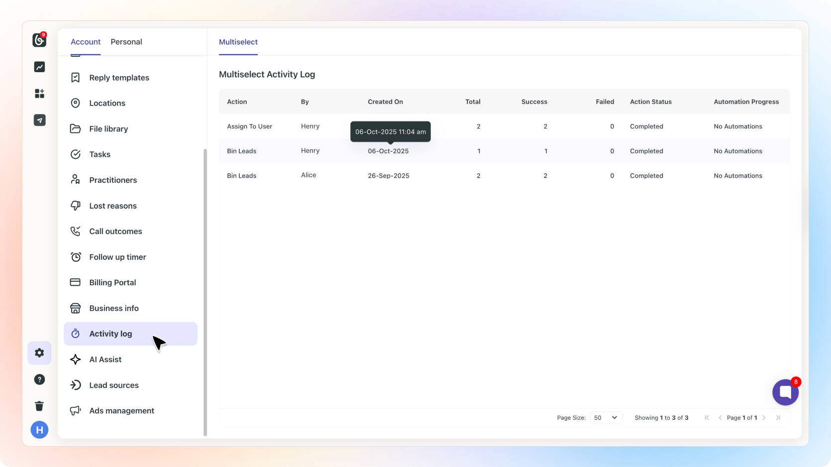Click the Success column header
The image size is (831, 467).
pyautogui.click(x=534, y=102)
